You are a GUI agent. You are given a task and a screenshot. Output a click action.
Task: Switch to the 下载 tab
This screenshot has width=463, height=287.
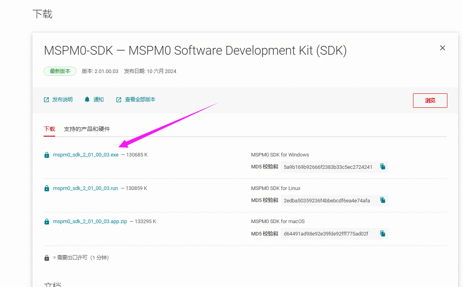click(50, 129)
